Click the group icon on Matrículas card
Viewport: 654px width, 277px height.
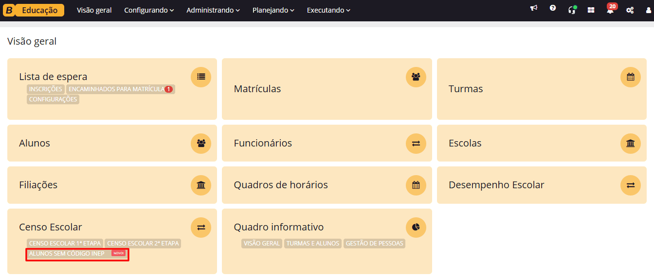pos(416,77)
